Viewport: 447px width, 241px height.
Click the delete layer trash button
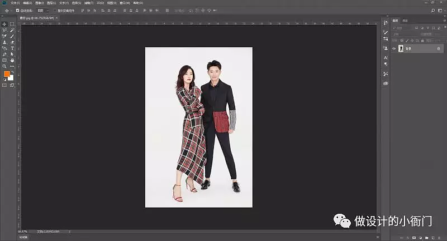[439, 238]
